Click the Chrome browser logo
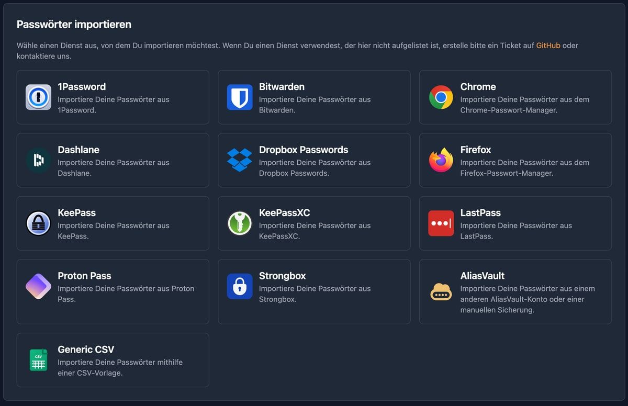The width and height of the screenshot is (628, 406). (x=441, y=97)
